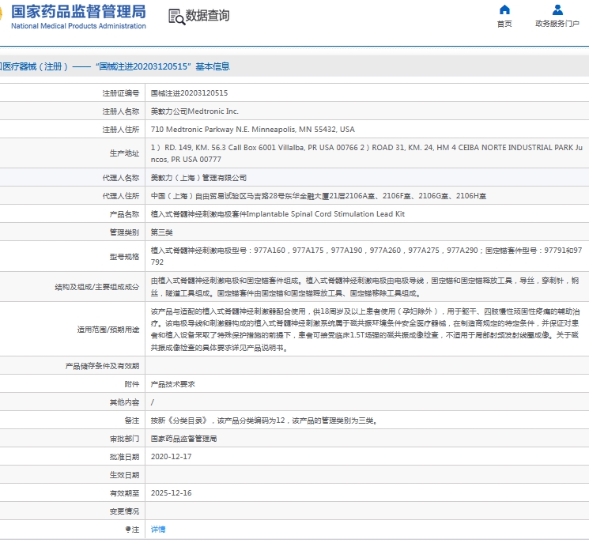Click the home page house icon
Viewport: 589px width, 543px height.
pyautogui.click(x=504, y=9)
